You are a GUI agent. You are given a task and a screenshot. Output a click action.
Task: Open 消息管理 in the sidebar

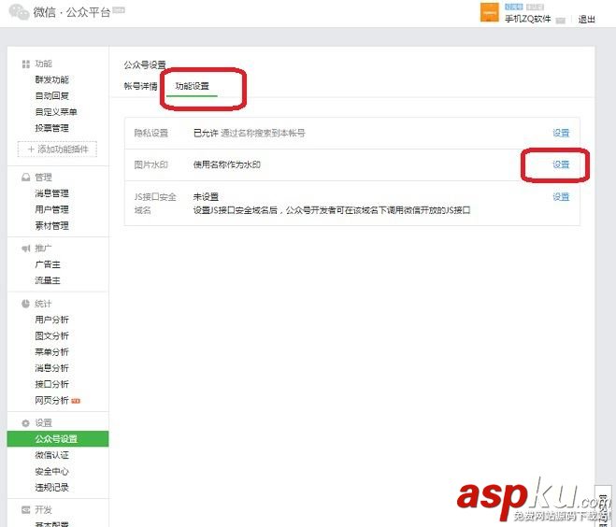(x=51, y=193)
